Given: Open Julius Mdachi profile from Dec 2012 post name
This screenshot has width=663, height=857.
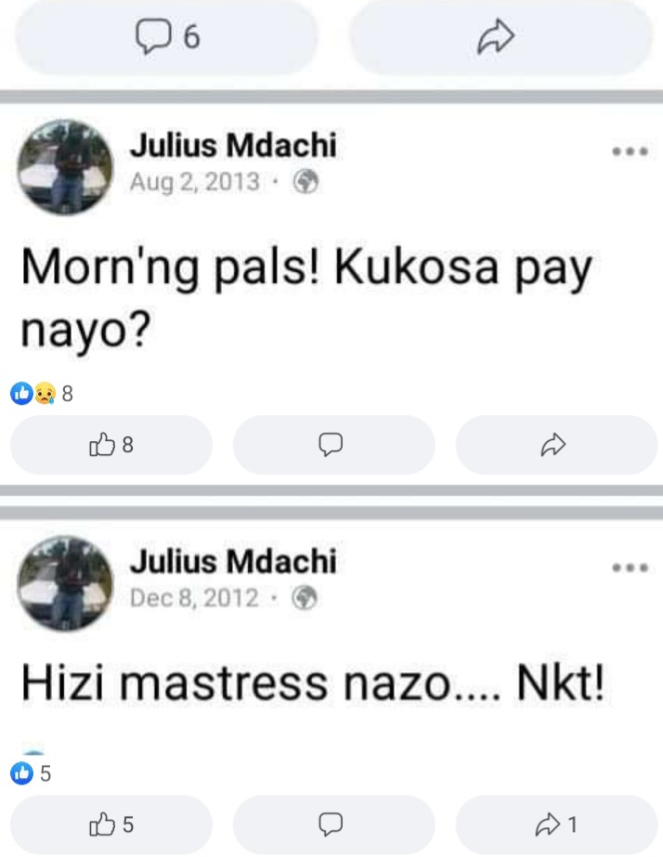Looking at the screenshot, I should tap(233, 562).
